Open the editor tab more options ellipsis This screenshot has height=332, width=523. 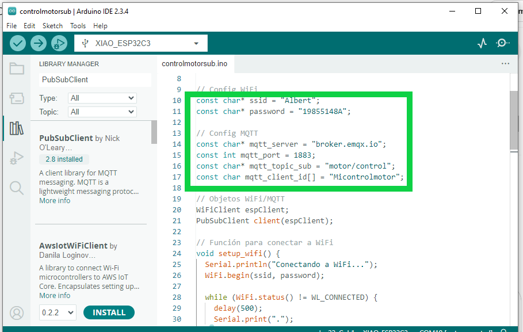[505, 63]
